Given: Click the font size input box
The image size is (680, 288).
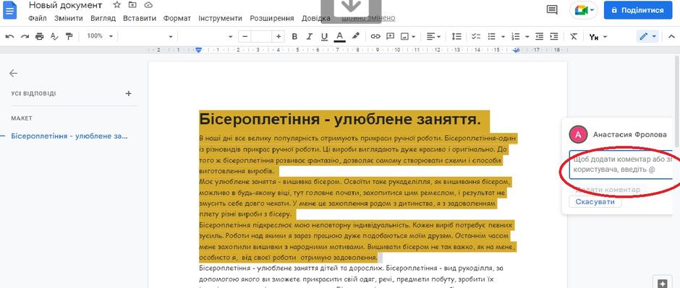Looking at the screenshot, I should click(x=261, y=37).
